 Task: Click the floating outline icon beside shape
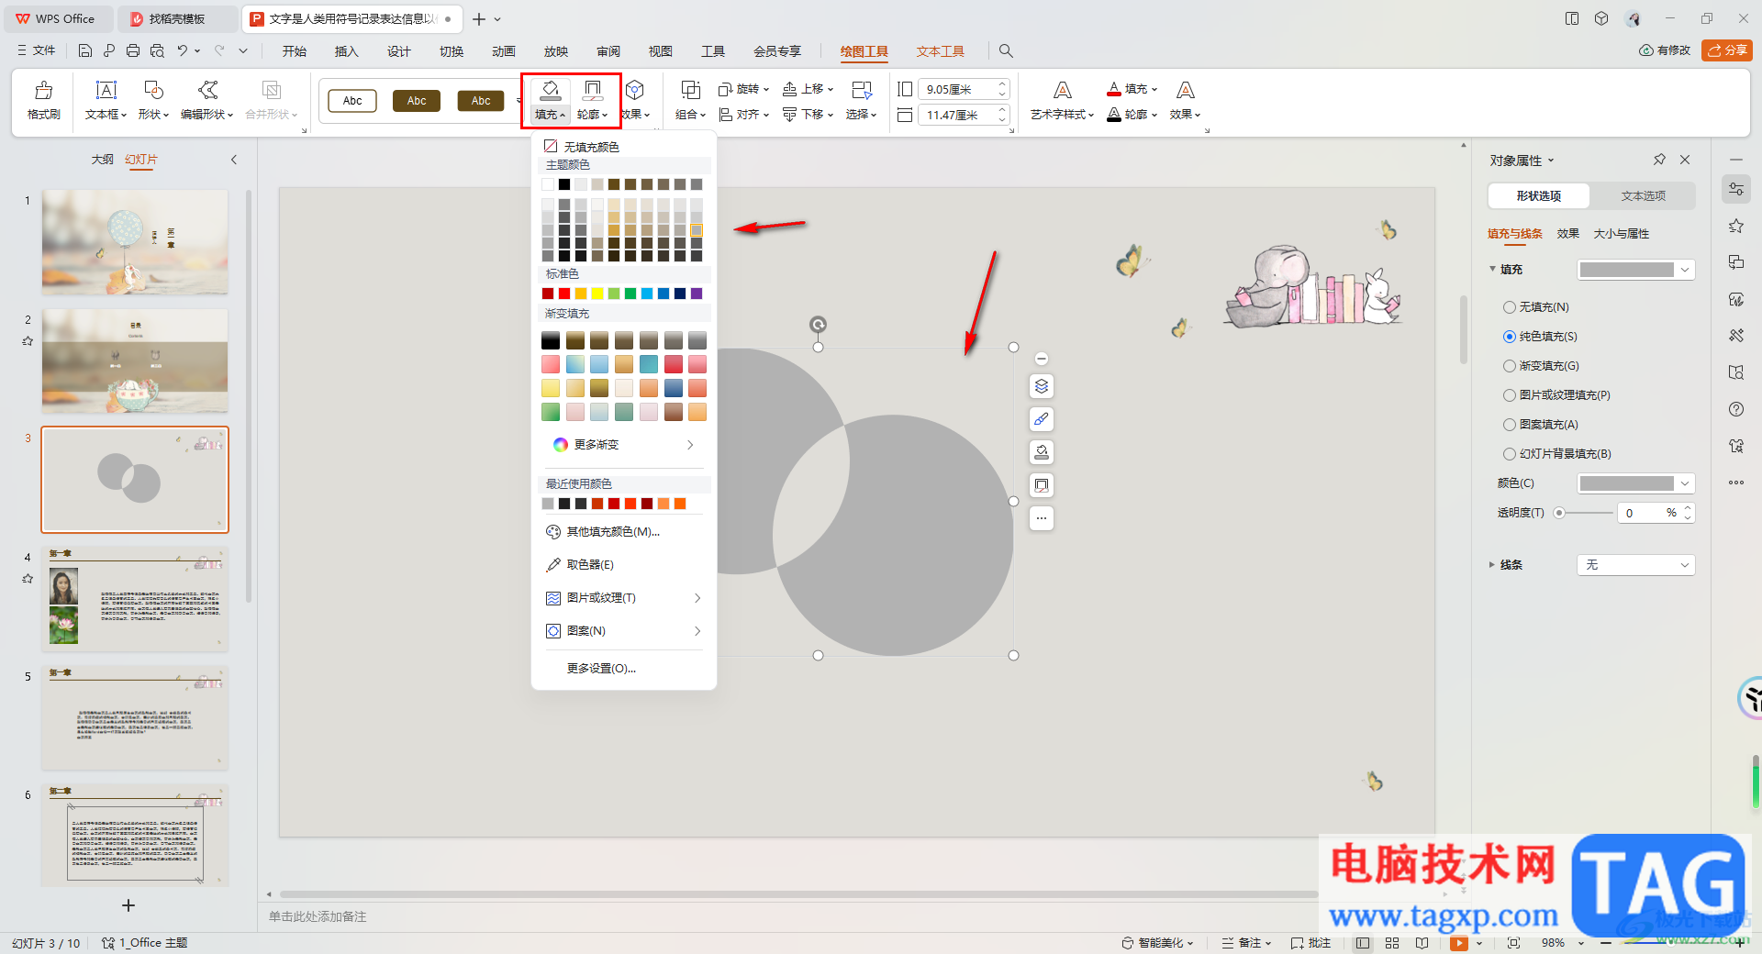pyautogui.click(x=1042, y=485)
